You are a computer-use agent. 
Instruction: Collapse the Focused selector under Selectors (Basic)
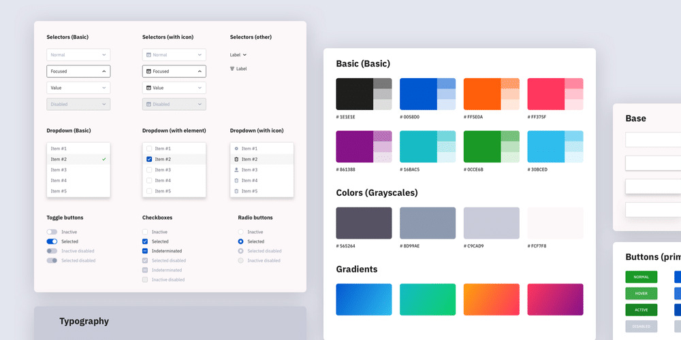click(78, 71)
